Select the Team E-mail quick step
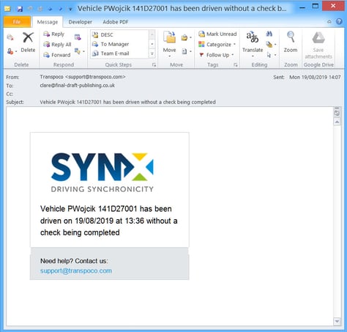Screen dimensions: 347x332 pos(119,54)
